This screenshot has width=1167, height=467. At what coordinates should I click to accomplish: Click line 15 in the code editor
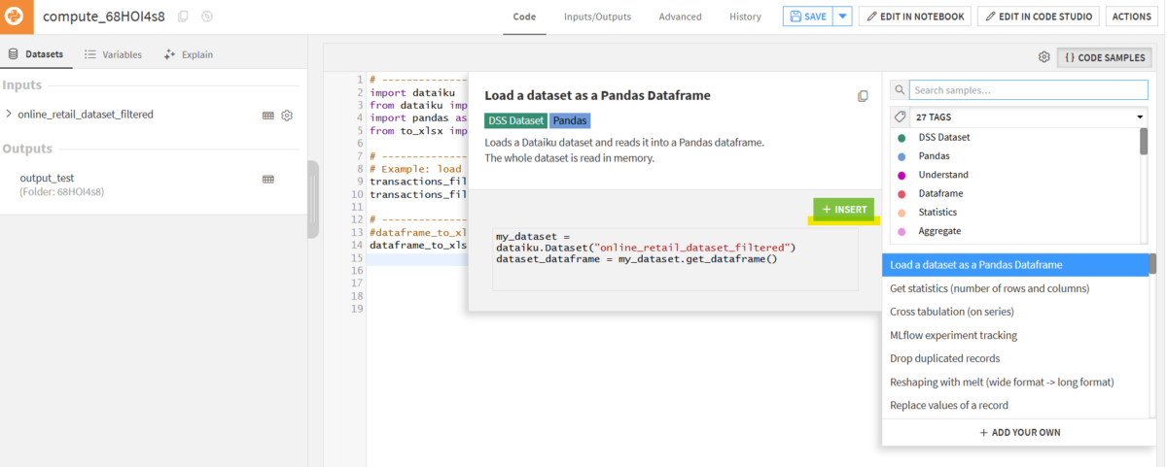(418, 259)
